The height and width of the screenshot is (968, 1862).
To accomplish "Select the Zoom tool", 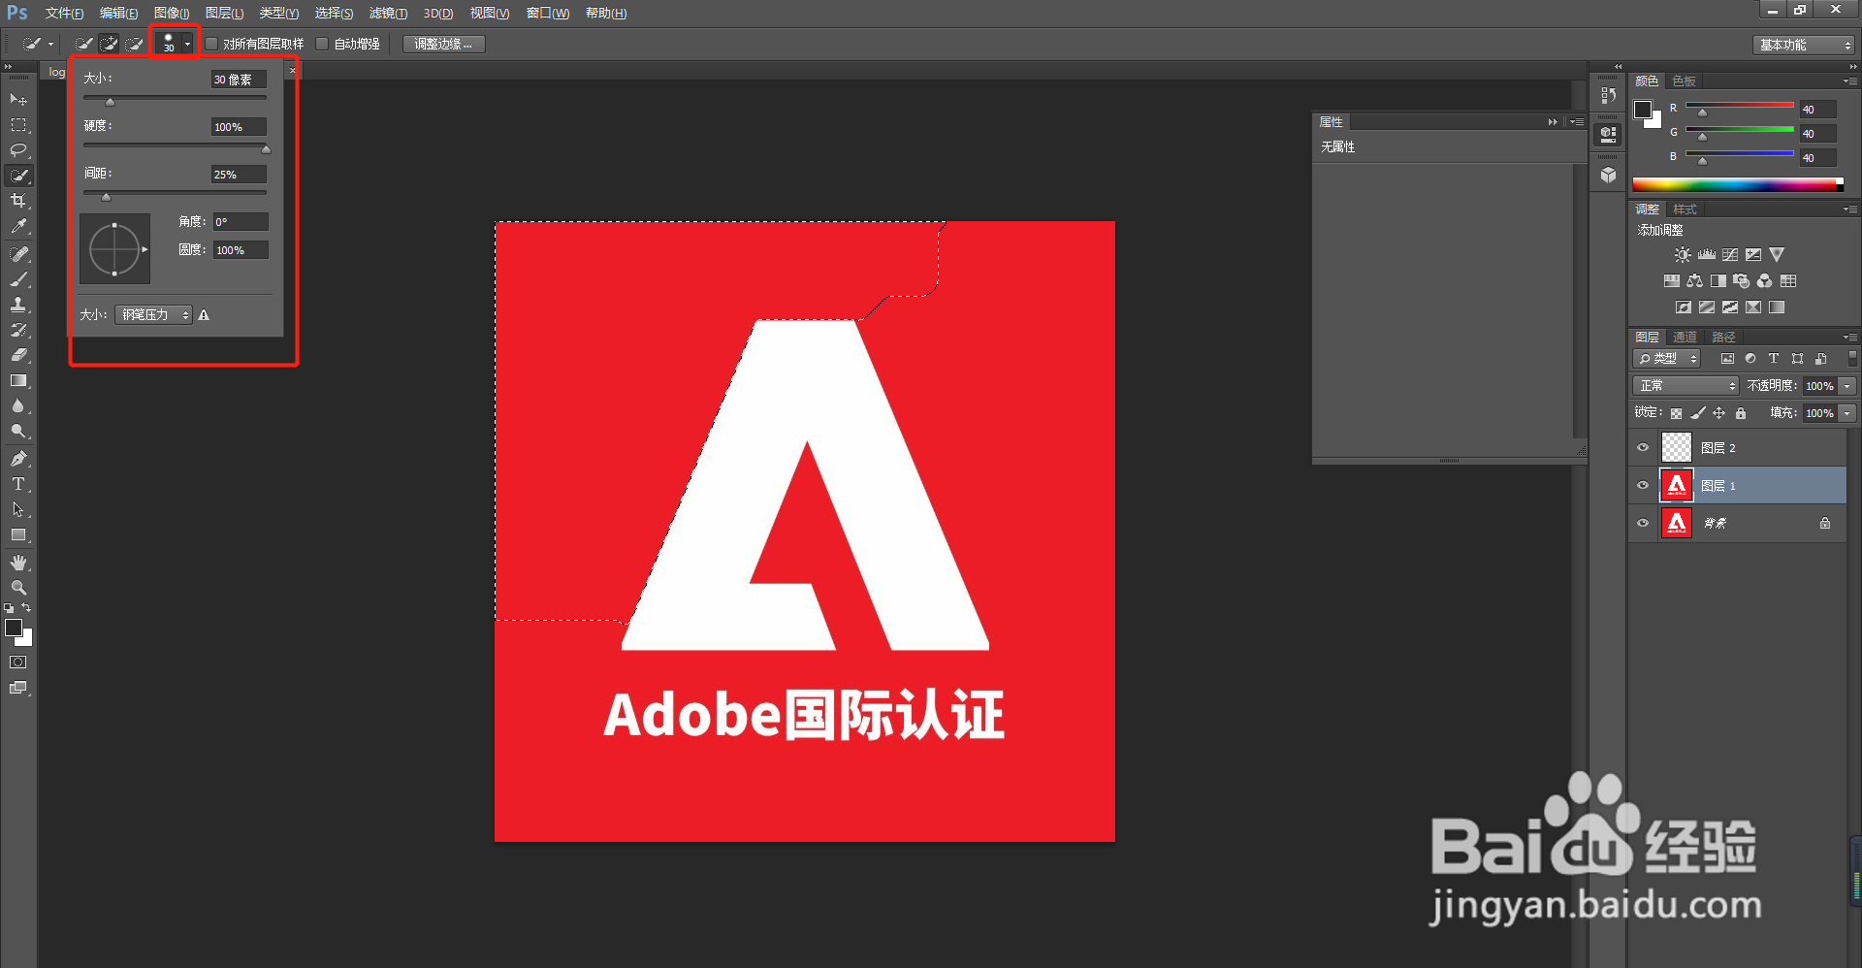I will tap(18, 588).
